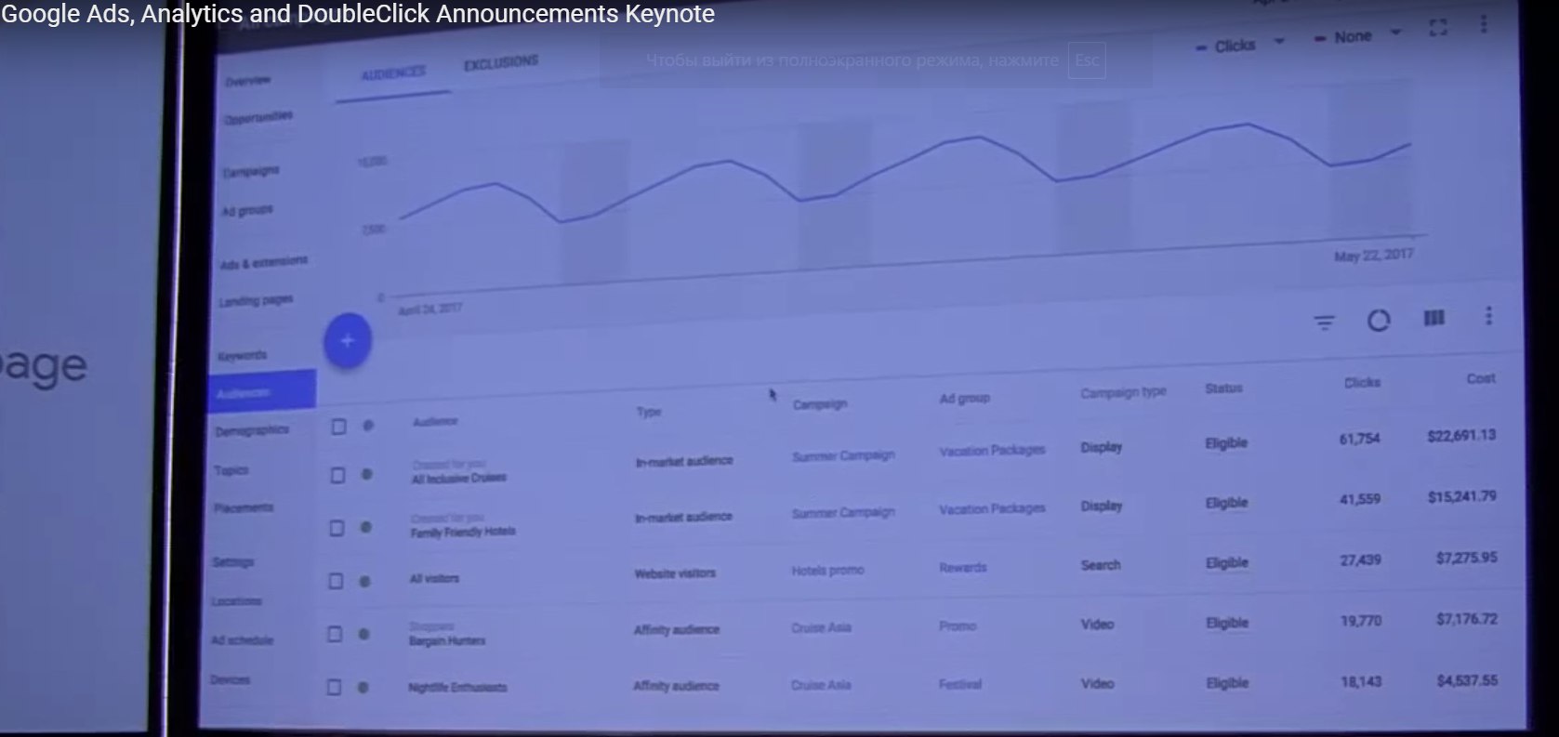Open Devices in the side menu
Screen dimensions: 1559x737
pyautogui.click(x=230, y=679)
